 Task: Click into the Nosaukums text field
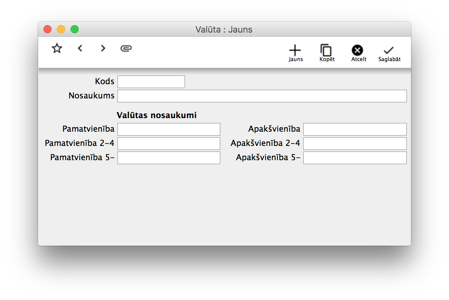click(x=262, y=96)
